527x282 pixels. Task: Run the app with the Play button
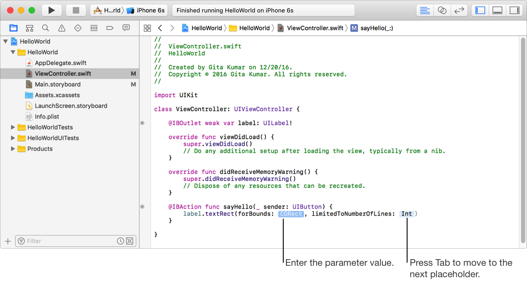pos(52,10)
